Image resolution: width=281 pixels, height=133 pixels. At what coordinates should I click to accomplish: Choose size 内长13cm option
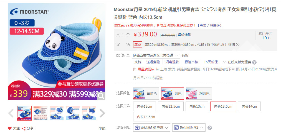point(197,106)
